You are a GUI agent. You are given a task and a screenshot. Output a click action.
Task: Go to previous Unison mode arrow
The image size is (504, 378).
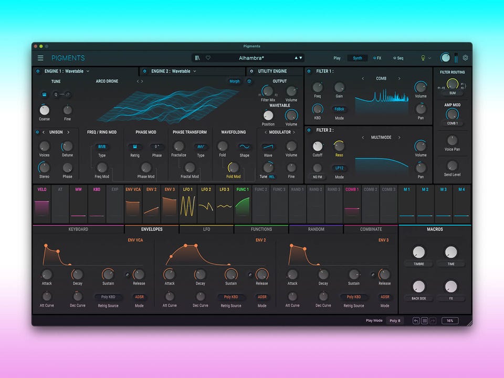pyautogui.click(x=44, y=132)
